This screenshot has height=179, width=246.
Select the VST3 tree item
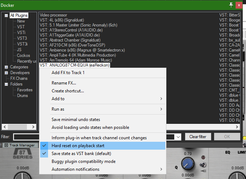coord(22,38)
